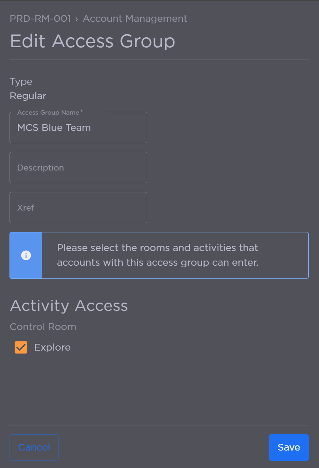The image size is (319, 468).
Task: Click inside the Access Group Name field
Action: coord(78,127)
